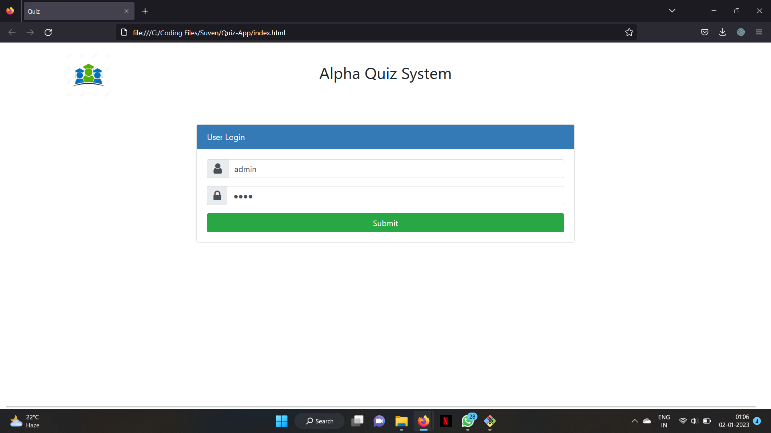Show hidden system tray icons
Screen dimensions: 771x433
(x=634, y=421)
